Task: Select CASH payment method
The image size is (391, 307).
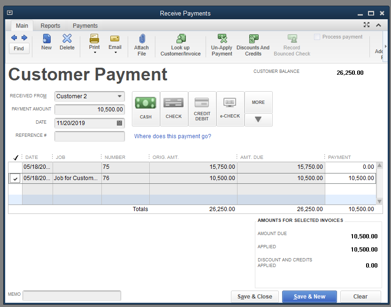Action: tap(146, 109)
